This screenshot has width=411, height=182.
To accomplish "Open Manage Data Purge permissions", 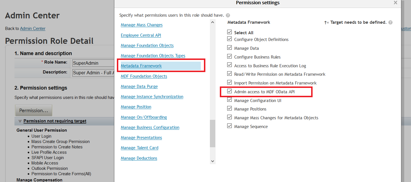I will pyautogui.click(x=139, y=86).
